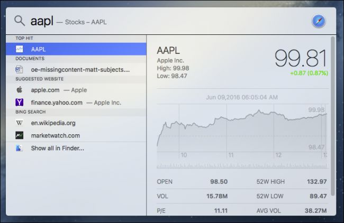The image size is (344, 223).
Task: Click the preview pane scrollbar
Action: (x=333, y=116)
